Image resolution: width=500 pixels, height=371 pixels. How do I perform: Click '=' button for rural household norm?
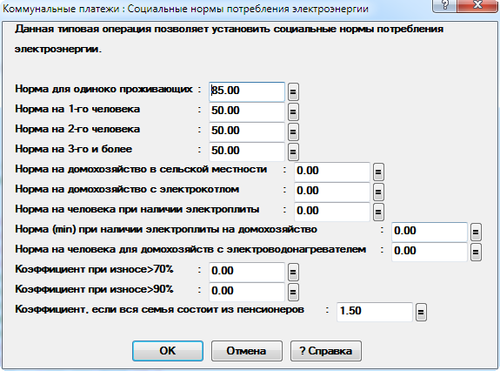378,172
